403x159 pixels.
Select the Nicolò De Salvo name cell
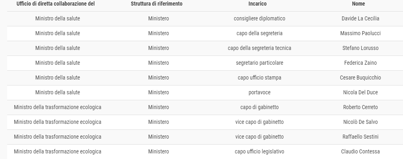(360, 122)
